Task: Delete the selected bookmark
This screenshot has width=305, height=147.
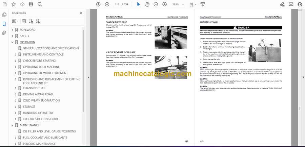Action: click(x=24, y=21)
